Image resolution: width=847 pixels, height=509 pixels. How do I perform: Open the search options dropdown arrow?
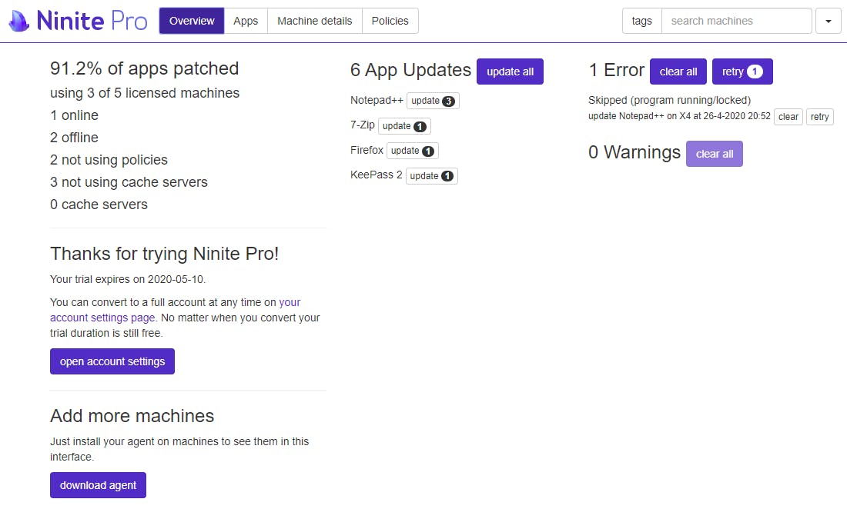tap(828, 22)
